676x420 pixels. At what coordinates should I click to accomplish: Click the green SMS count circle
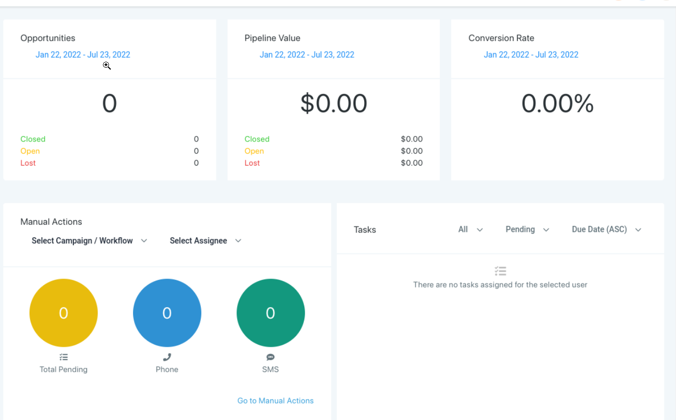click(270, 313)
